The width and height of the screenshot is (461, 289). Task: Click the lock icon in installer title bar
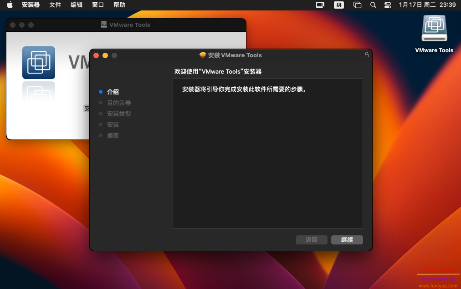[x=367, y=55]
